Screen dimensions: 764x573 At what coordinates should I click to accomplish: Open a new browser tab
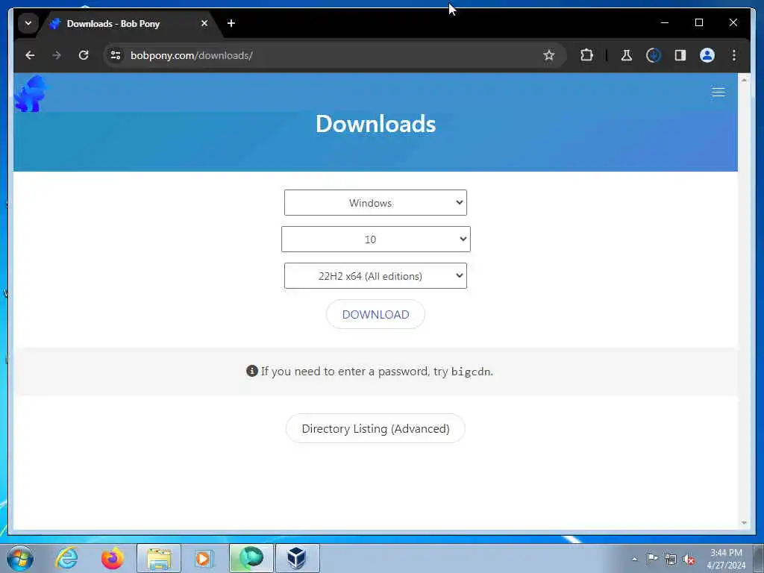231,23
